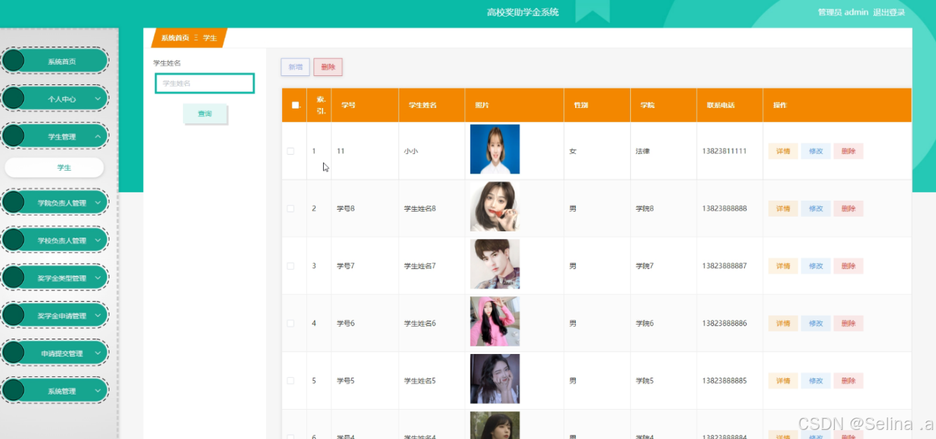Click phone number 13823888886
The image size is (936, 439).
[x=725, y=323]
